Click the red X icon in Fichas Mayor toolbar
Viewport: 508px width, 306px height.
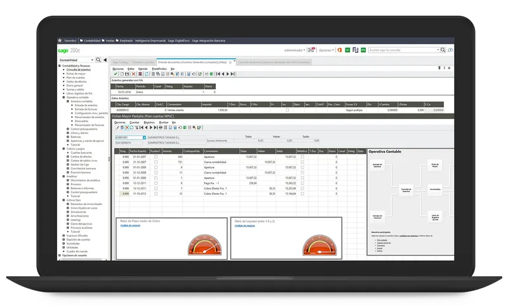[127, 128]
